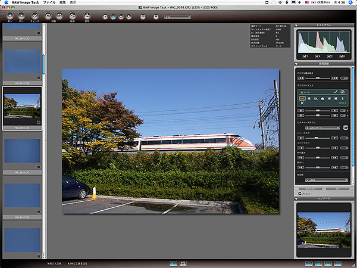Click the check mark (チェック) toolbar button
This screenshot has width=357, height=268.
point(35,15)
